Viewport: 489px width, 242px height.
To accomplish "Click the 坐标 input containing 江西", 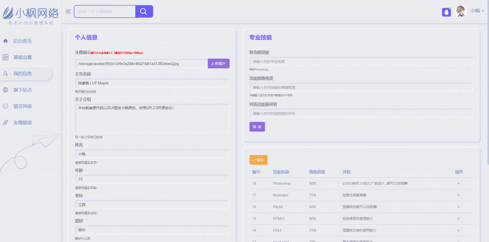I will pos(152,205).
